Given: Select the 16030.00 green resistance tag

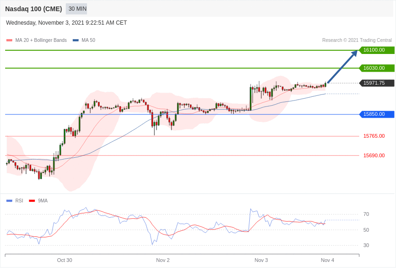Looking at the screenshot, I should tap(376, 68).
